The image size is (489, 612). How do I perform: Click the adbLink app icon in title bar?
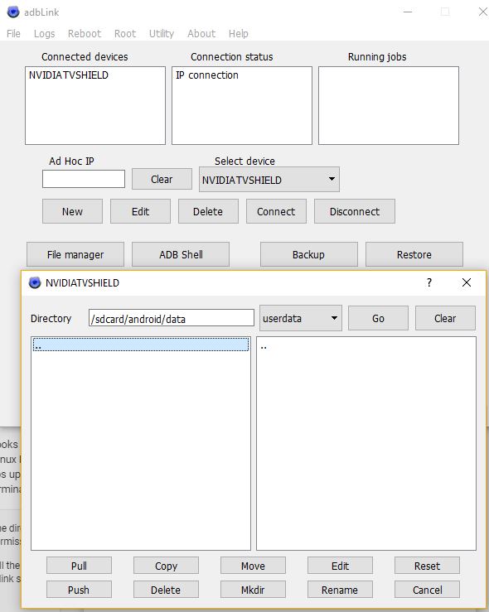(13, 12)
